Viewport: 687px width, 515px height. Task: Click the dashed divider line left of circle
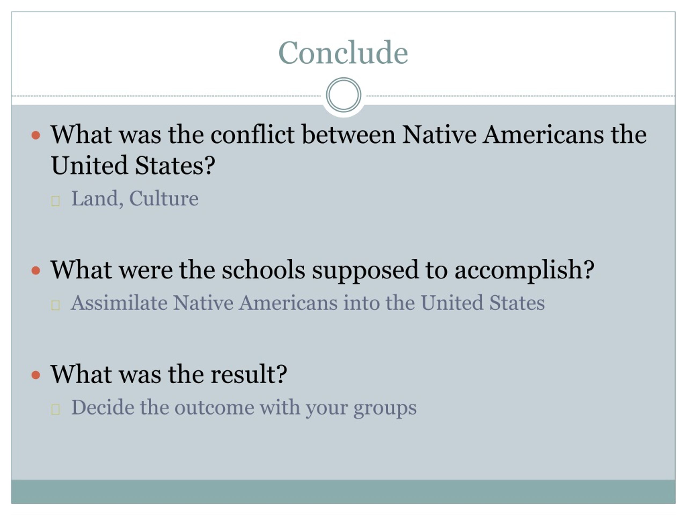click(x=166, y=96)
